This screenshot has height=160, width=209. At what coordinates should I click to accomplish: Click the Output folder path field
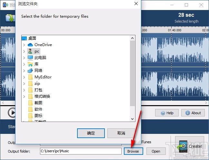(81, 151)
